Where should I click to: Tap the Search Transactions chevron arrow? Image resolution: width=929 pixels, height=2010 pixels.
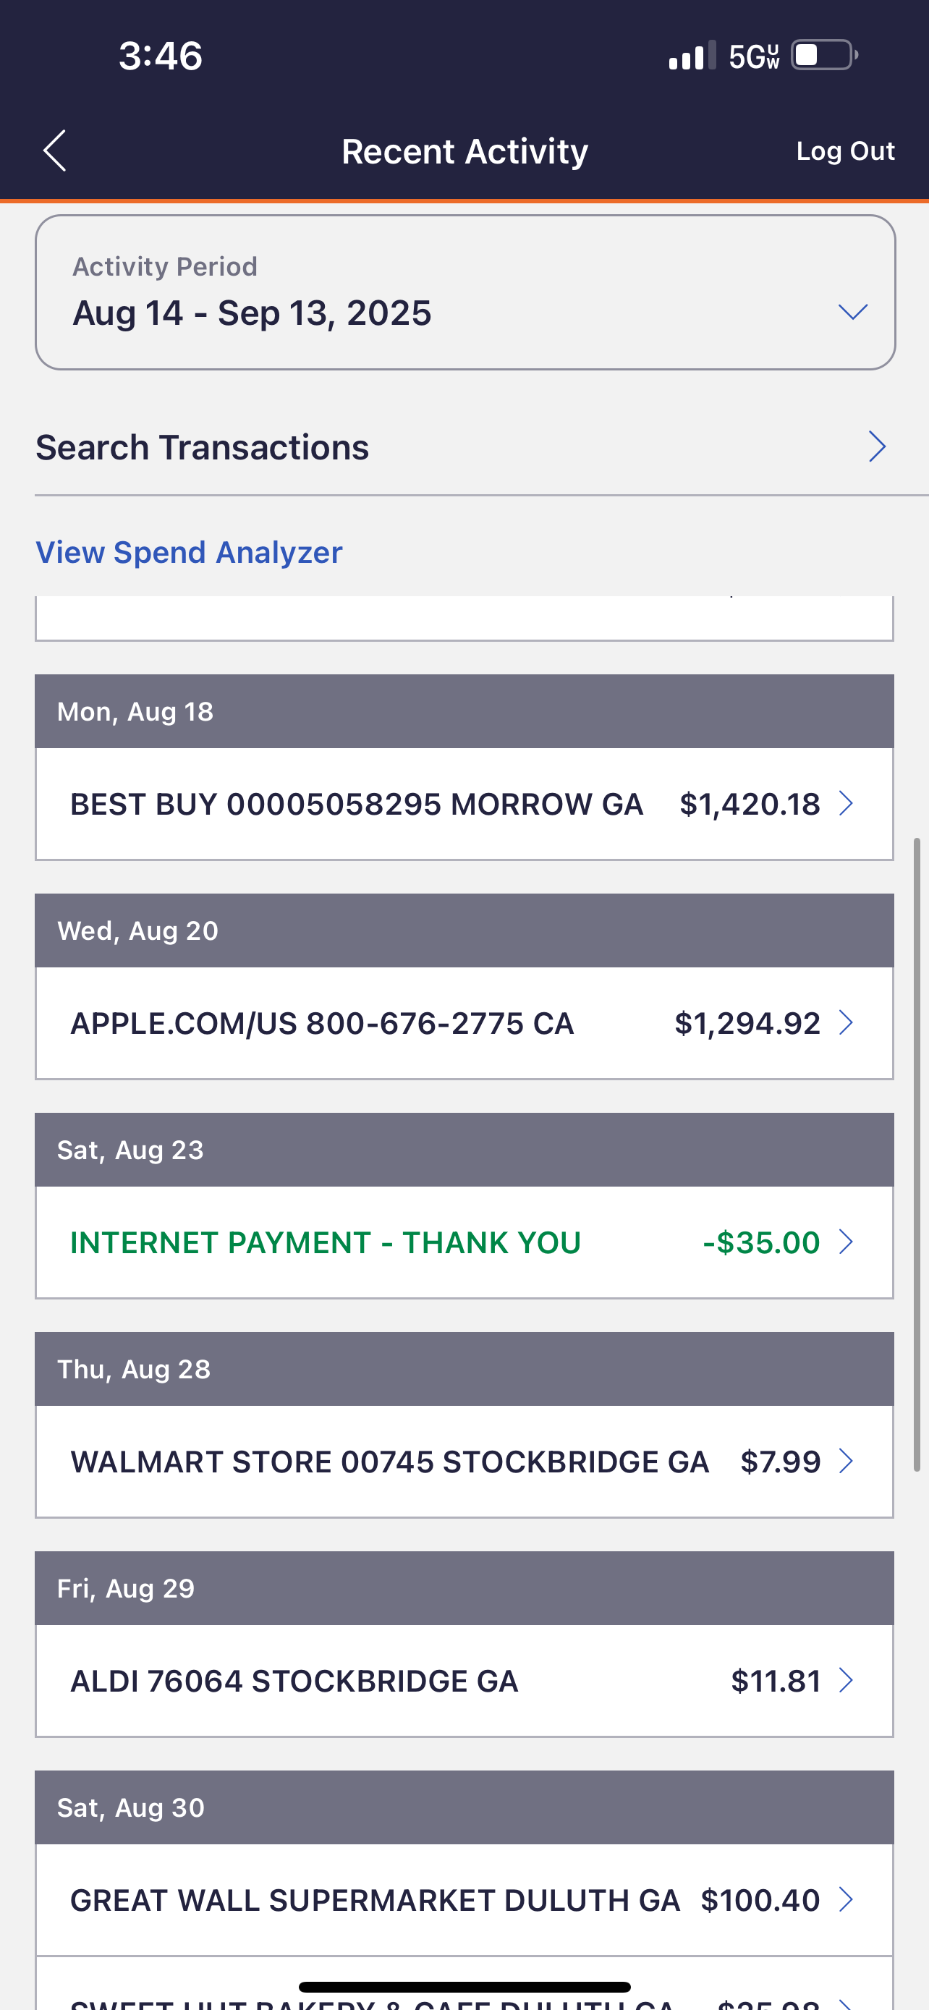tap(877, 447)
